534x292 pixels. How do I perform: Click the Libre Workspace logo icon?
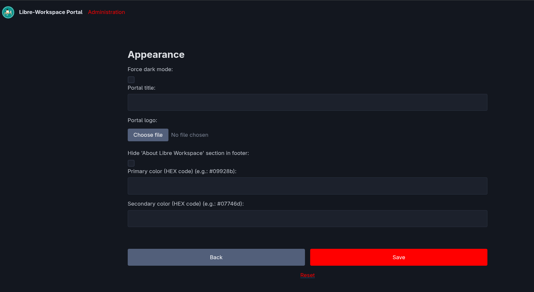click(x=8, y=12)
